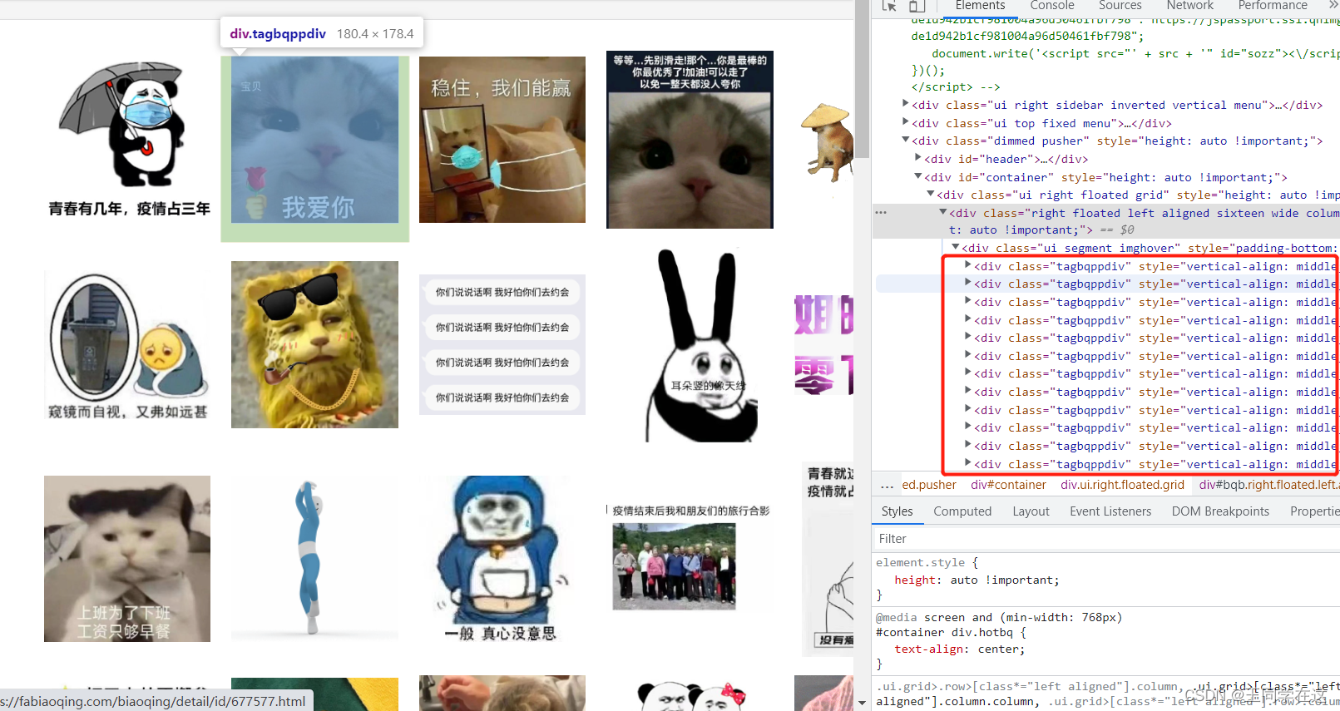This screenshot has height=711, width=1340.
Task: Open the Properties tab
Action: 1314,511
